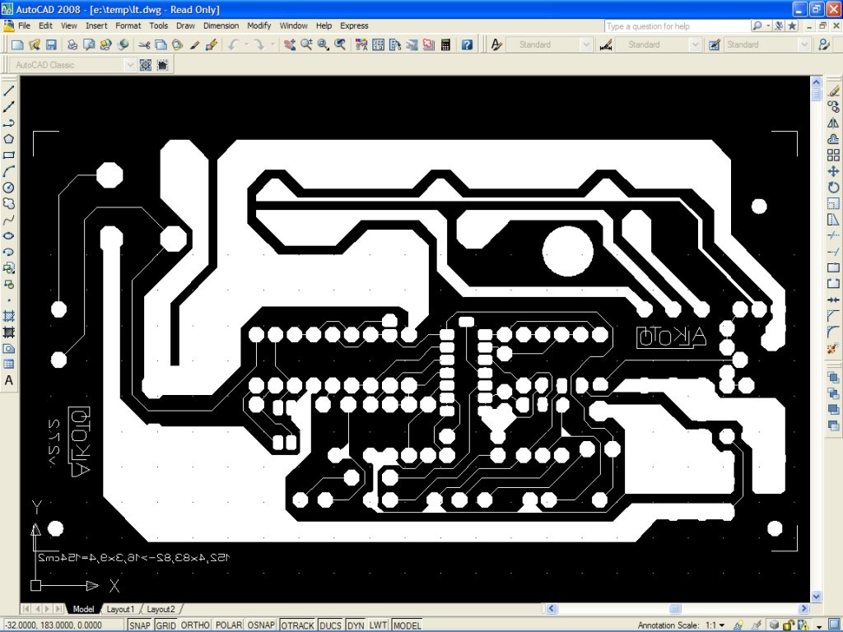Click the 'Type a question for help' field
Image resolution: width=843 pixels, height=632 pixels.
(678, 26)
